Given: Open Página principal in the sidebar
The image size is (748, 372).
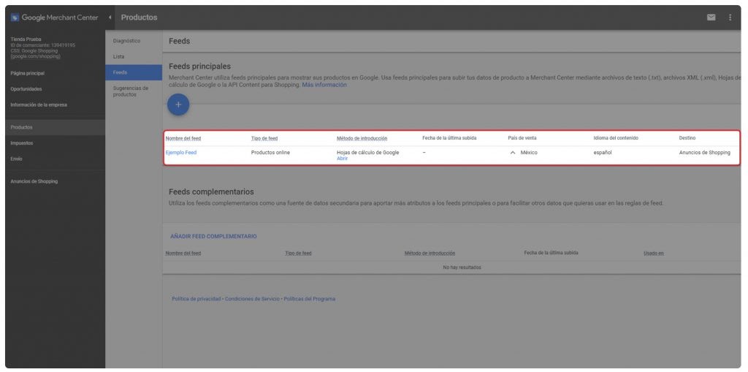Looking at the screenshot, I should pos(28,74).
